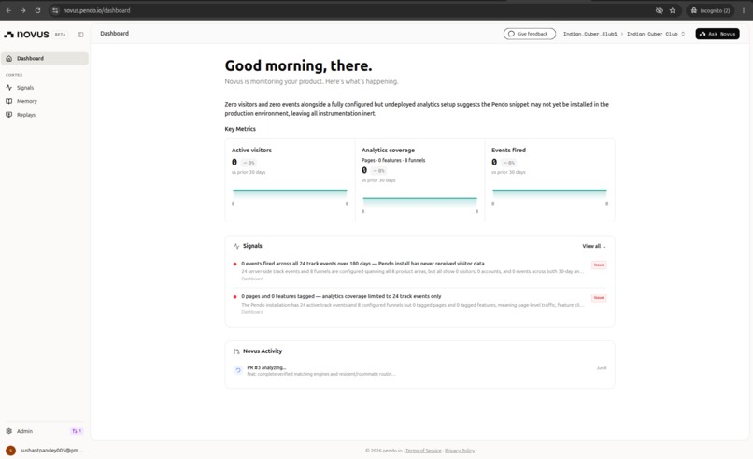Image resolution: width=753 pixels, height=459 pixels.
Task: Click the Key Metrics heading
Action: (x=240, y=129)
